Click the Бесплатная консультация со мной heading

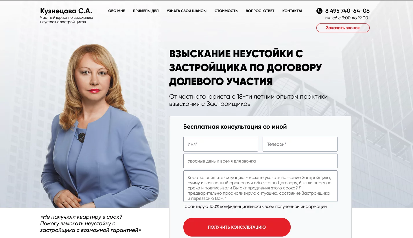click(235, 127)
